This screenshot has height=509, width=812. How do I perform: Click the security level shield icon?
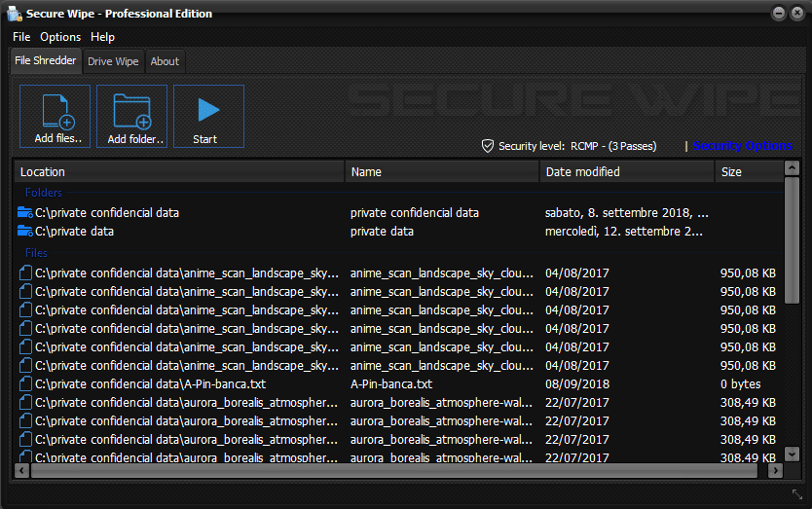click(x=488, y=146)
